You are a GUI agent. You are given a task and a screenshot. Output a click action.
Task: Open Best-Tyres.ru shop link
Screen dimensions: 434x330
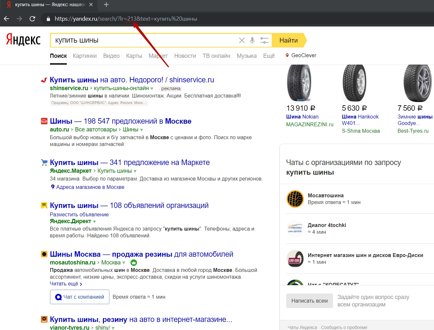[x=413, y=131]
